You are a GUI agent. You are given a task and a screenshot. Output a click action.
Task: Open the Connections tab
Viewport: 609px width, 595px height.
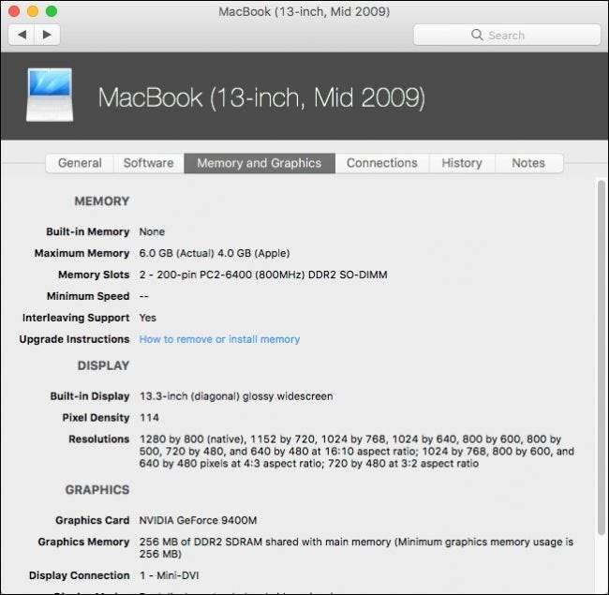pyautogui.click(x=381, y=163)
